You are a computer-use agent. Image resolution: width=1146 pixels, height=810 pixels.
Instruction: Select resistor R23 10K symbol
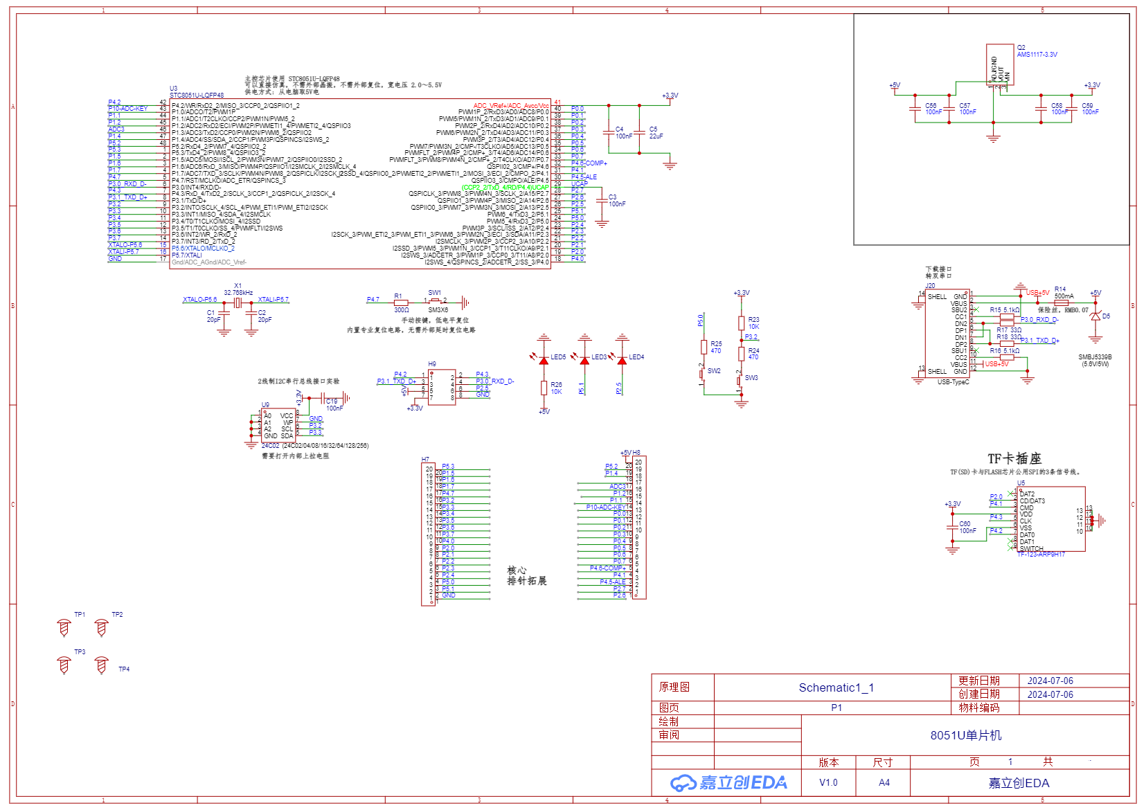point(741,323)
